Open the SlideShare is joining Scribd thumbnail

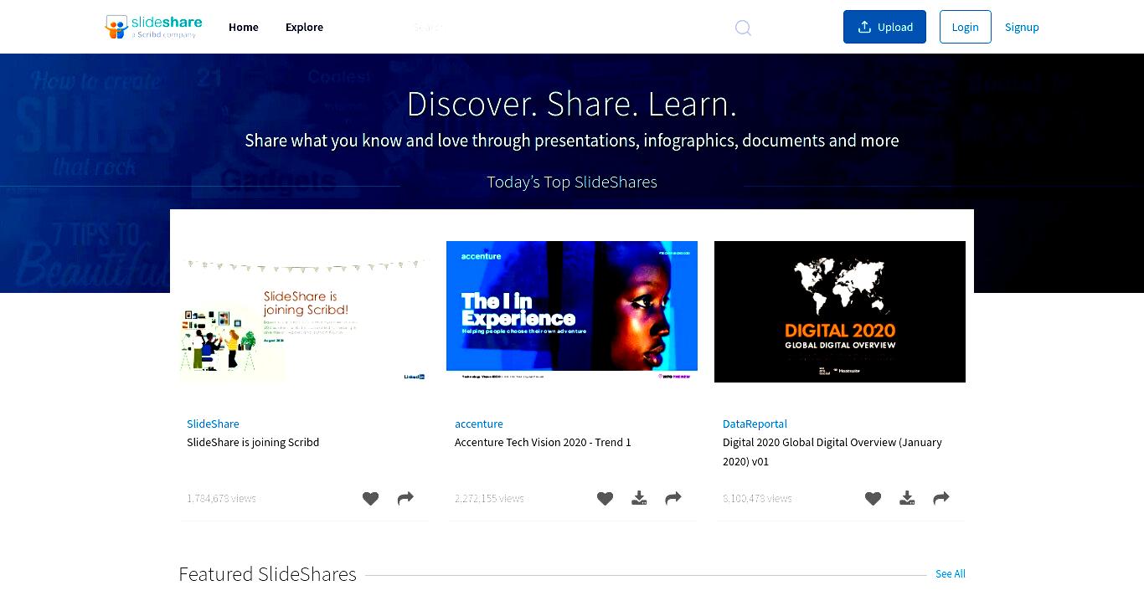[x=304, y=312]
